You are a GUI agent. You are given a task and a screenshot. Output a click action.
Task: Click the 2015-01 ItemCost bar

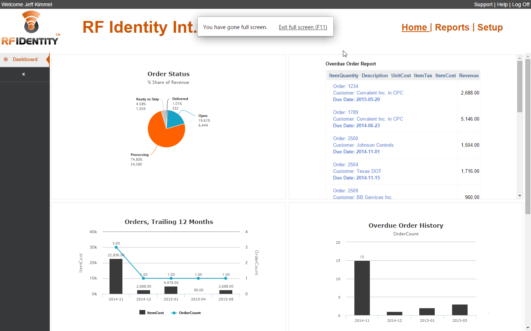[x=171, y=290]
